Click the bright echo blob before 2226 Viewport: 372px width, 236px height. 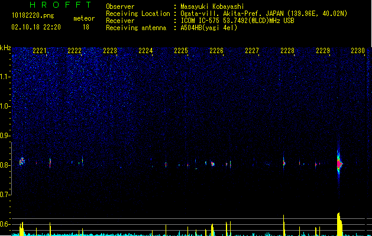[x=213, y=164]
